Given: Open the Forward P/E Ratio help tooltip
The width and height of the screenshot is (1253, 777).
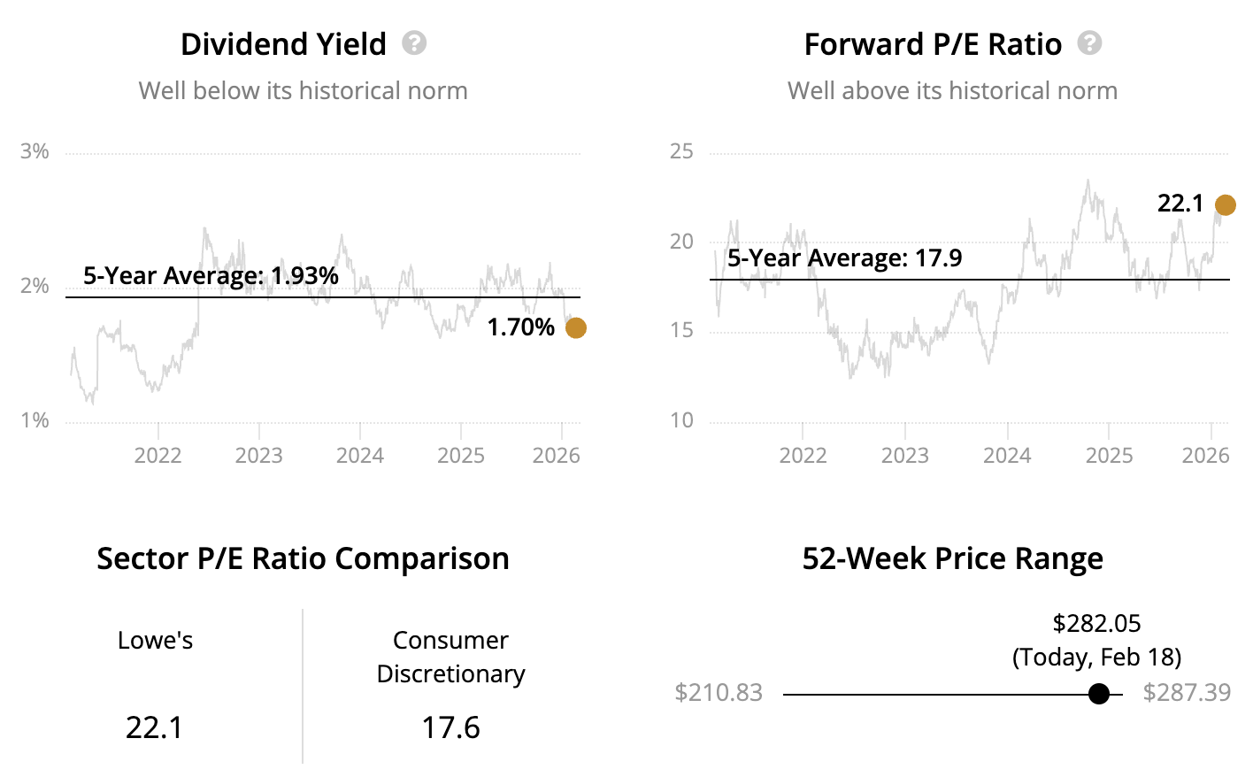Looking at the screenshot, I should click(x=1089, y=42).
